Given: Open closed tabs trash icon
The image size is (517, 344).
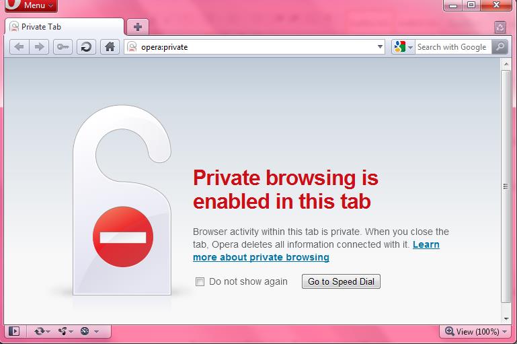Looking at the screenshot, I should [x=500, y=28].
